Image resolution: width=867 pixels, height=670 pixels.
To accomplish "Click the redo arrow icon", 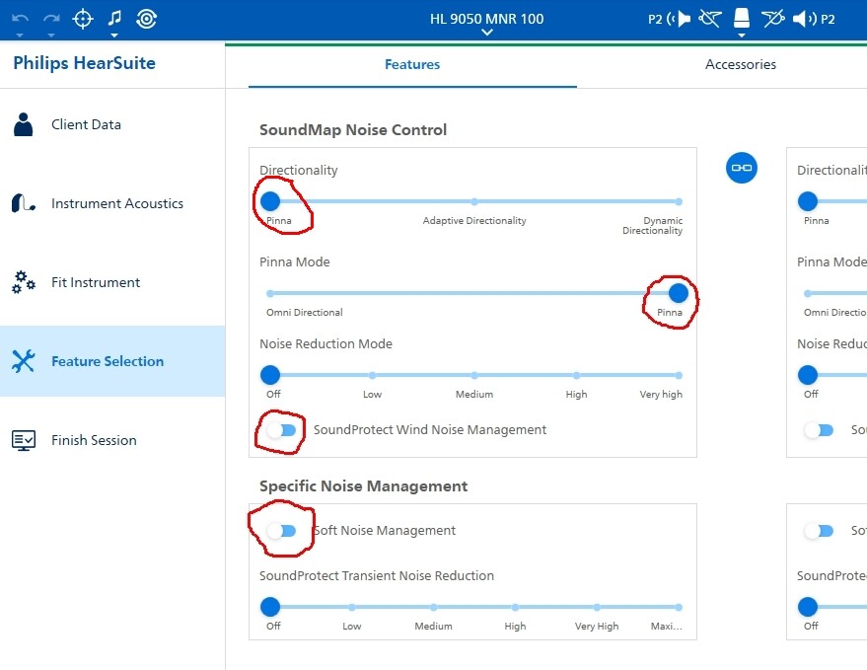I will (51, 19).
